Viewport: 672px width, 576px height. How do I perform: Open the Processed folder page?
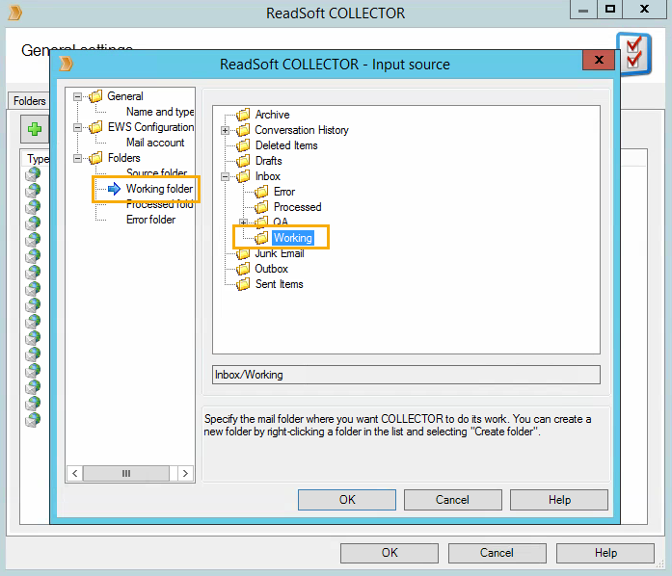[x=159, y=205]
